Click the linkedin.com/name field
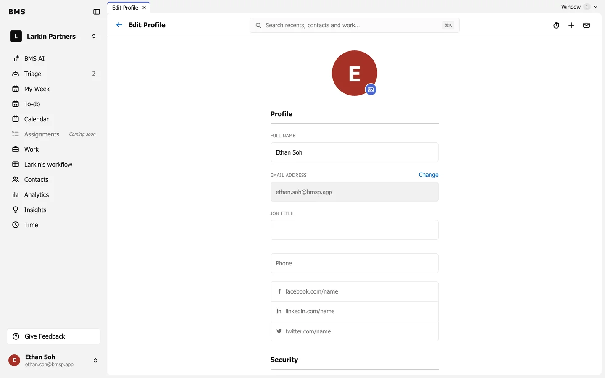Viewport: 605px width, 378px height. [x=355, y=311]
